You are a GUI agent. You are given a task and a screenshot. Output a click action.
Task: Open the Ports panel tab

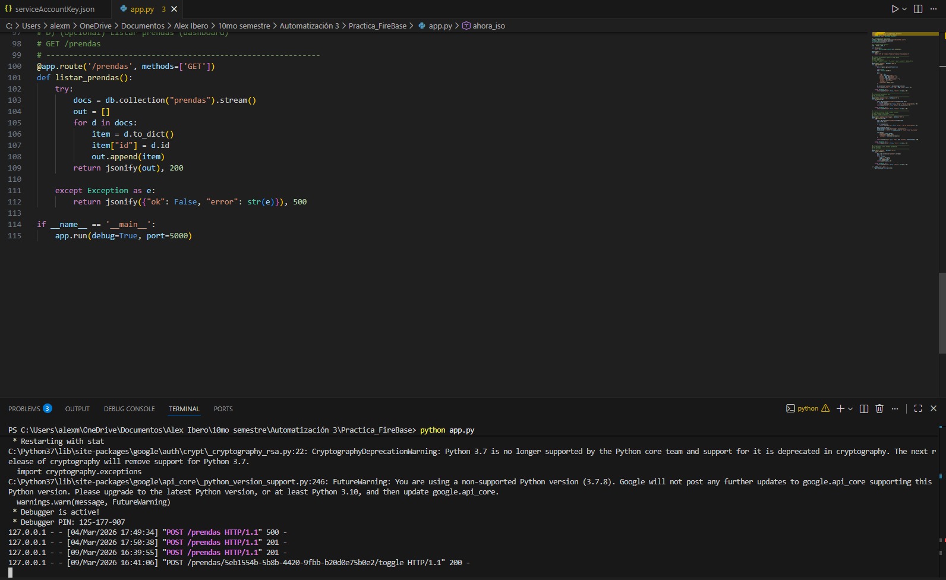[223, 409]
